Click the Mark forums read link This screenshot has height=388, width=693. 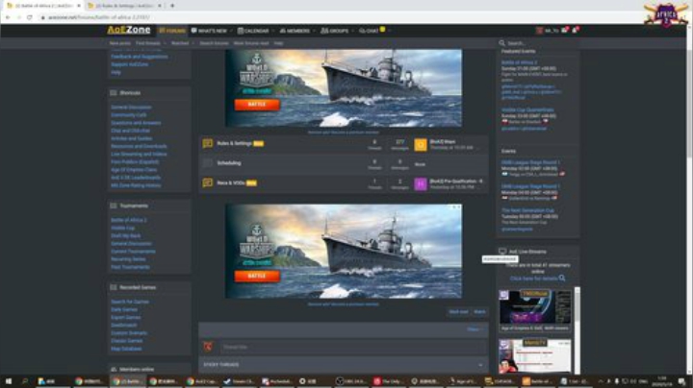point(251,43)
